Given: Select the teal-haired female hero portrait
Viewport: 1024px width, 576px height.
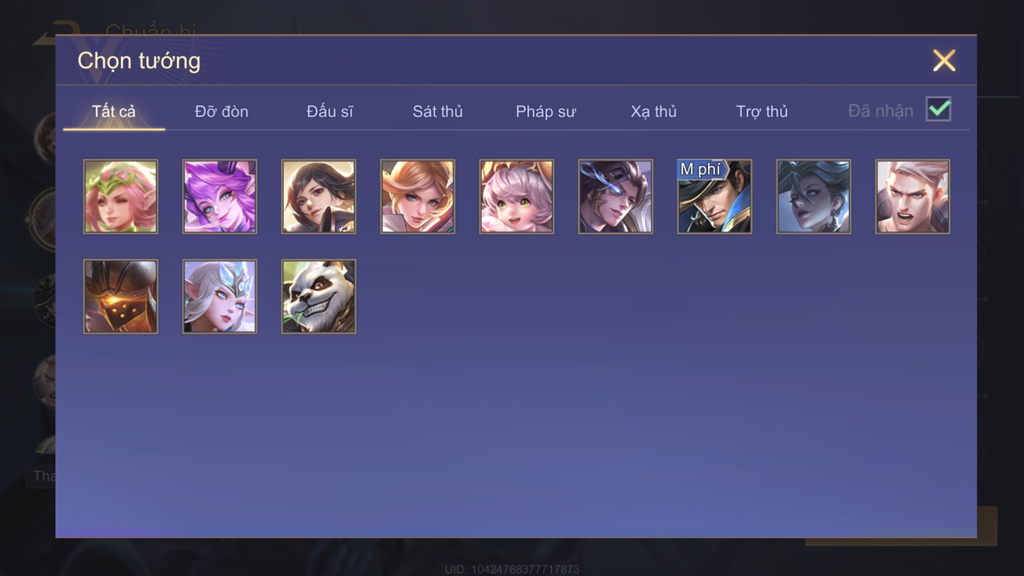Looking at the screenshot, I should click(813, 197).
